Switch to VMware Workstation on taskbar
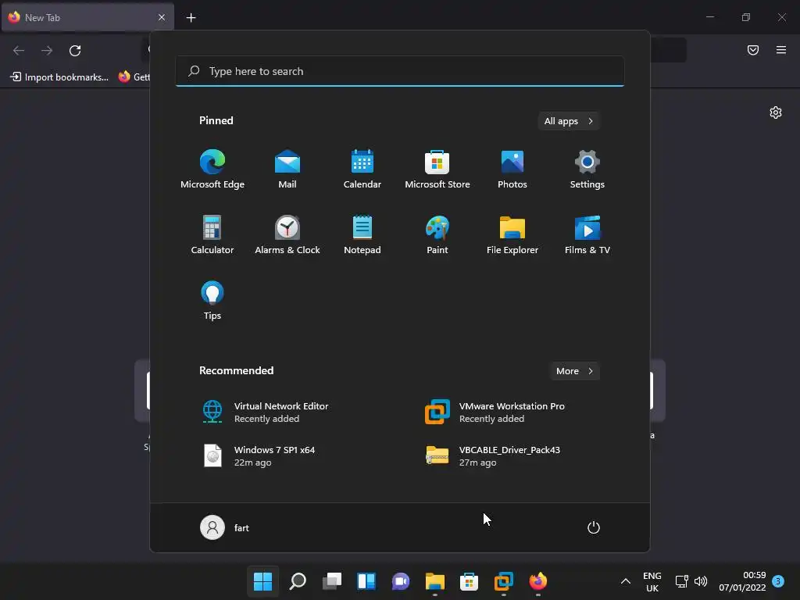 pos(504,581)
